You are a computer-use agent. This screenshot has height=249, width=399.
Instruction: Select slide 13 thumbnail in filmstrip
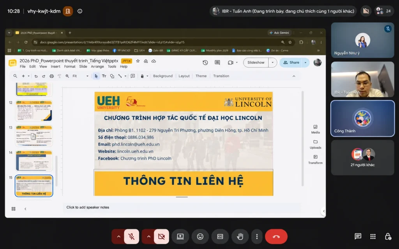34,136
